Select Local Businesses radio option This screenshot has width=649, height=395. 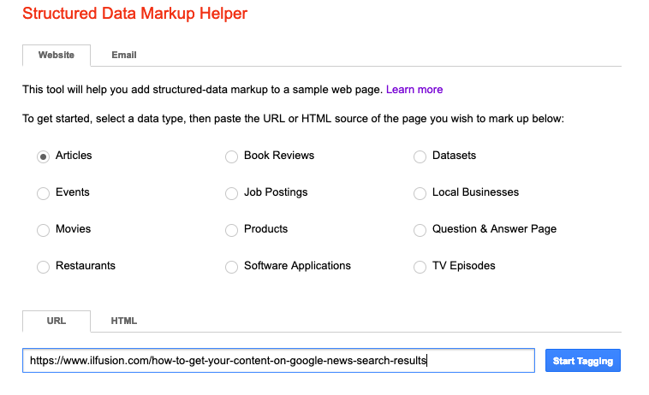420,193
